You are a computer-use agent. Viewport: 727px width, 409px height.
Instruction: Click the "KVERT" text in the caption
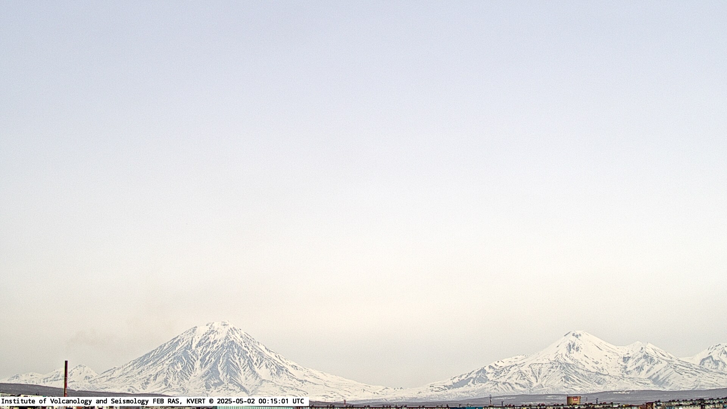pyautogui.click(x=196, y=401)
